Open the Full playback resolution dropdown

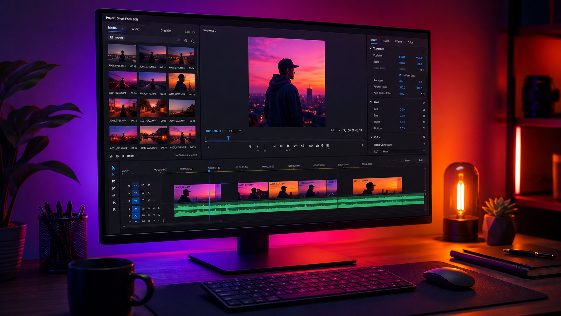[336, 130]
